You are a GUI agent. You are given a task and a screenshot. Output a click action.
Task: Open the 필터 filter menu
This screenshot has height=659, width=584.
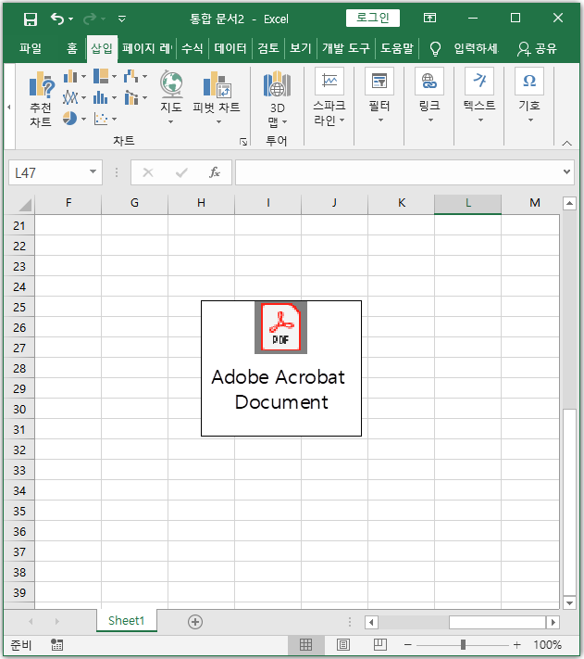[x=379, y=95]
